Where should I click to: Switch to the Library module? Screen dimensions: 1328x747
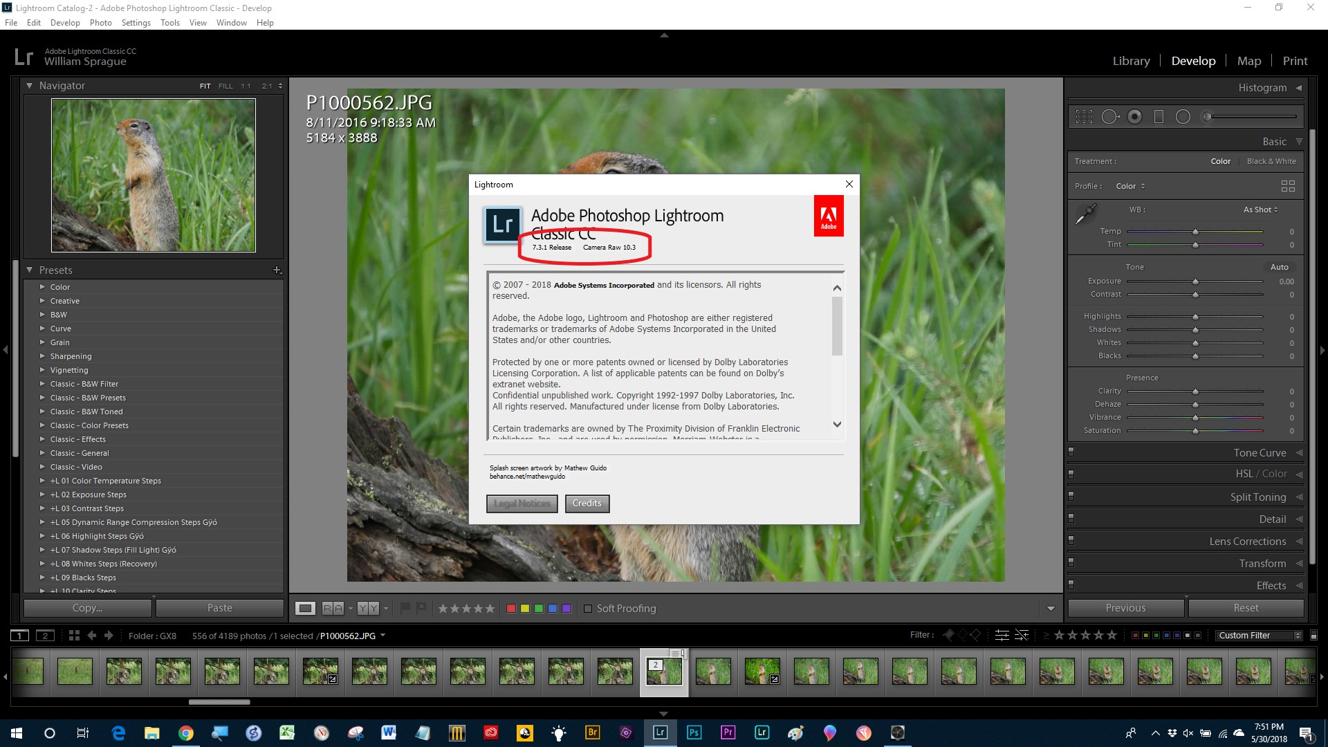tap(1131, 61)
